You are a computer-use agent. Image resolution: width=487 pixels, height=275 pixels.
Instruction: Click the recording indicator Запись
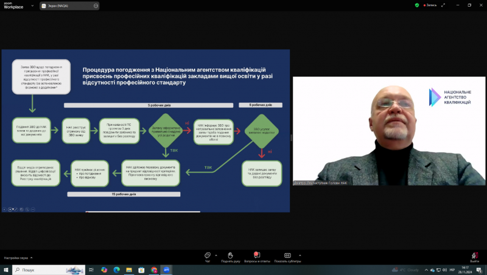coord(428,5)
